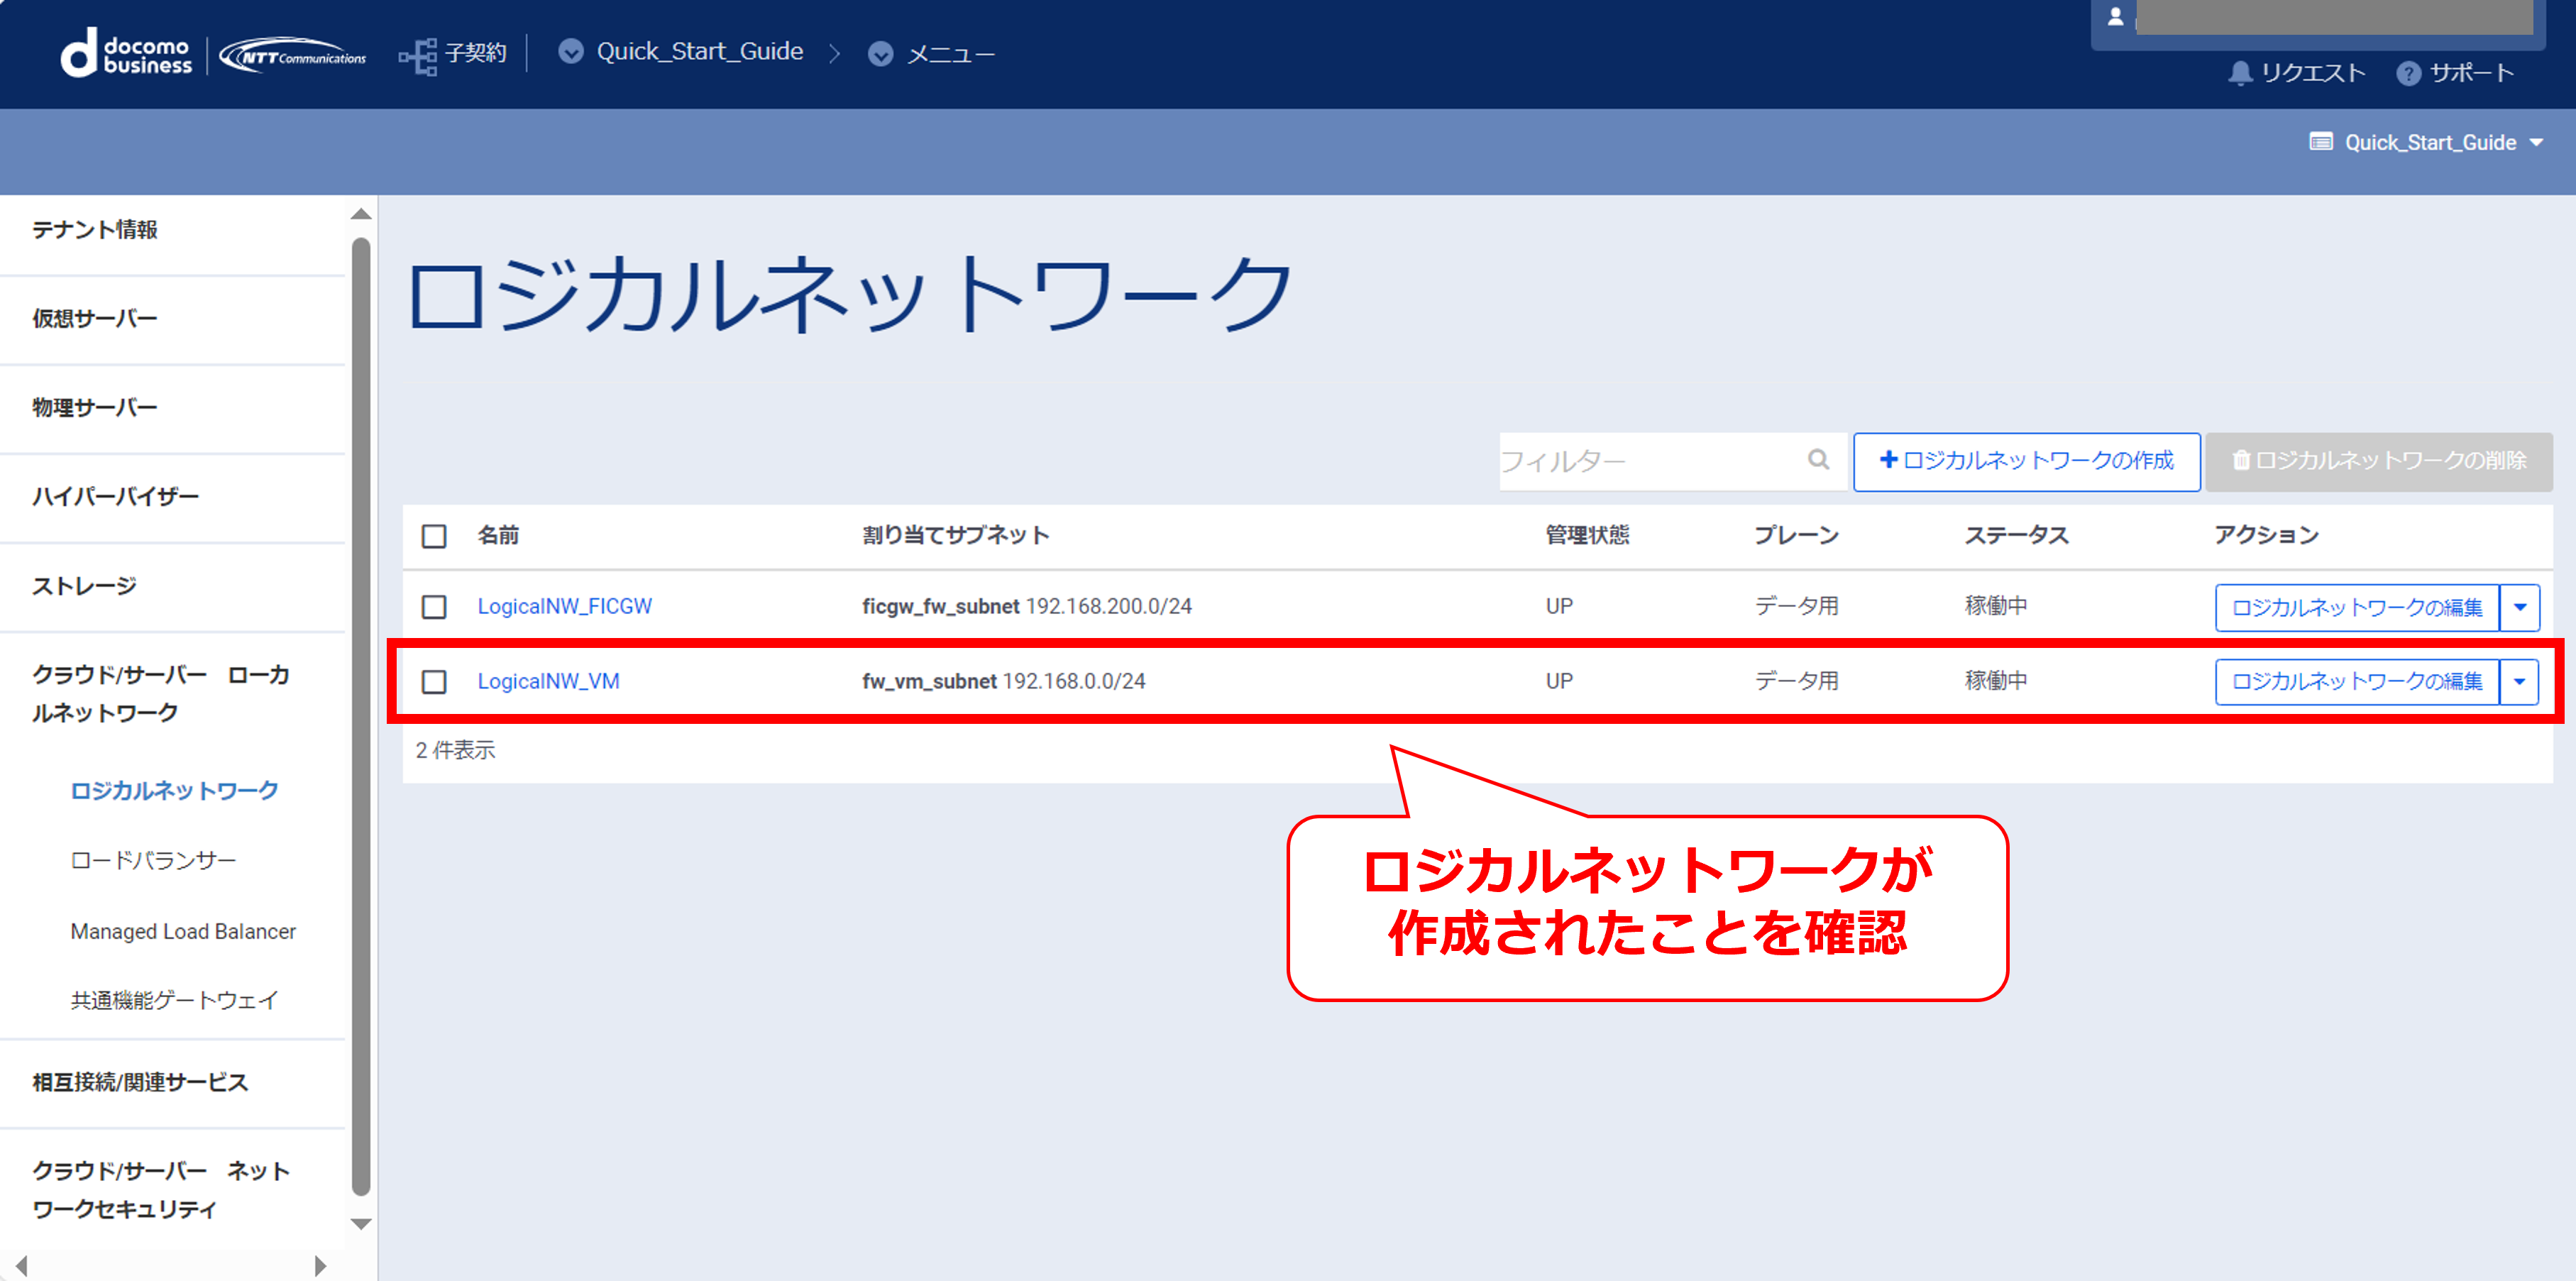Check the LogicalNW_VM row checkbox
Viewport: 2576px width, 1281px height.
tap(434, 682)
